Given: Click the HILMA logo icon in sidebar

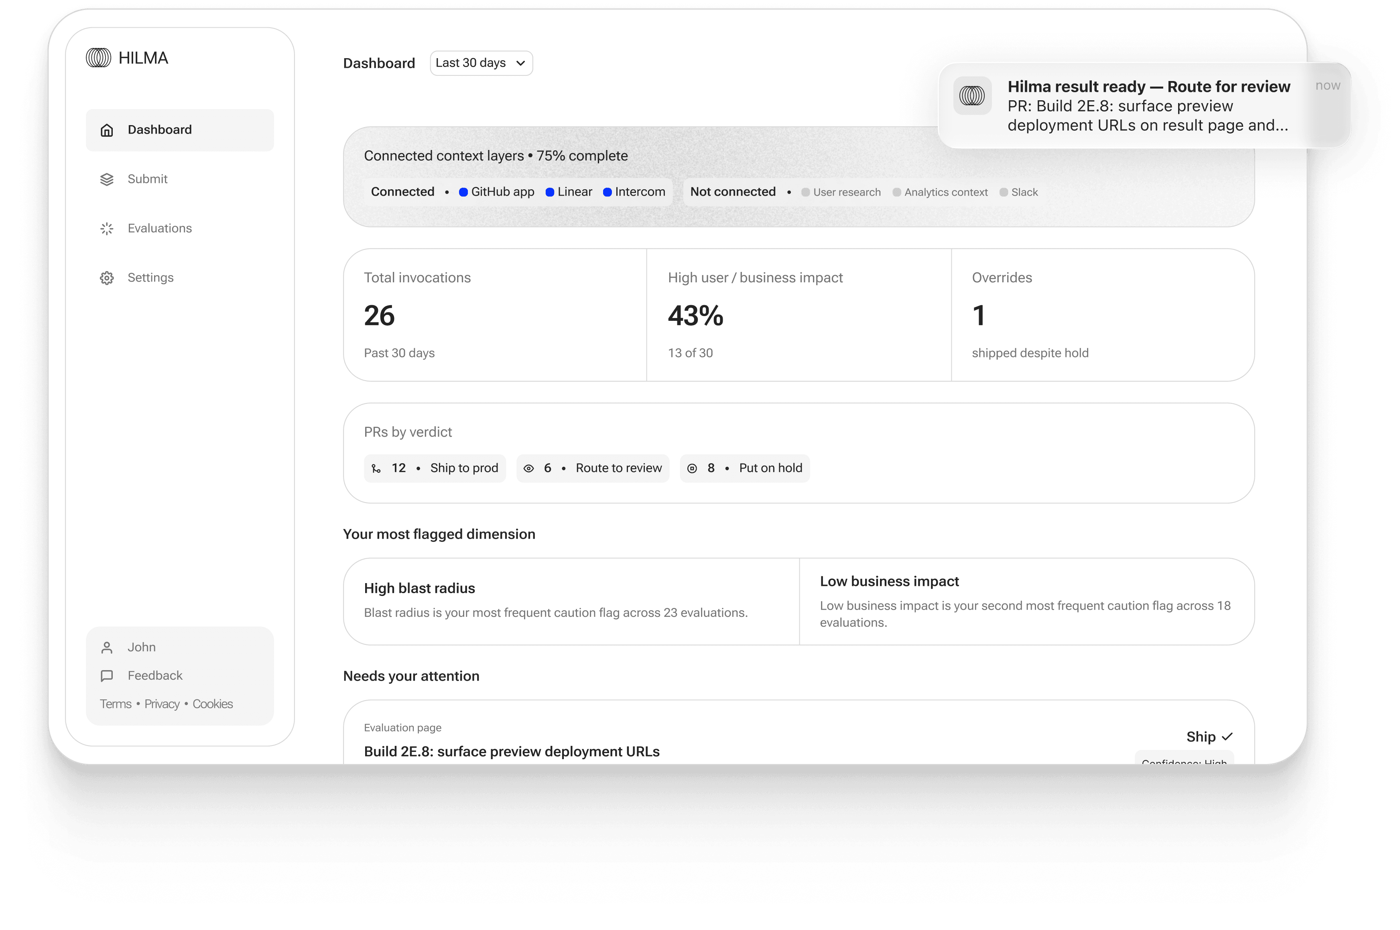Looking at the screenshot, I should [x=99, y=57].
